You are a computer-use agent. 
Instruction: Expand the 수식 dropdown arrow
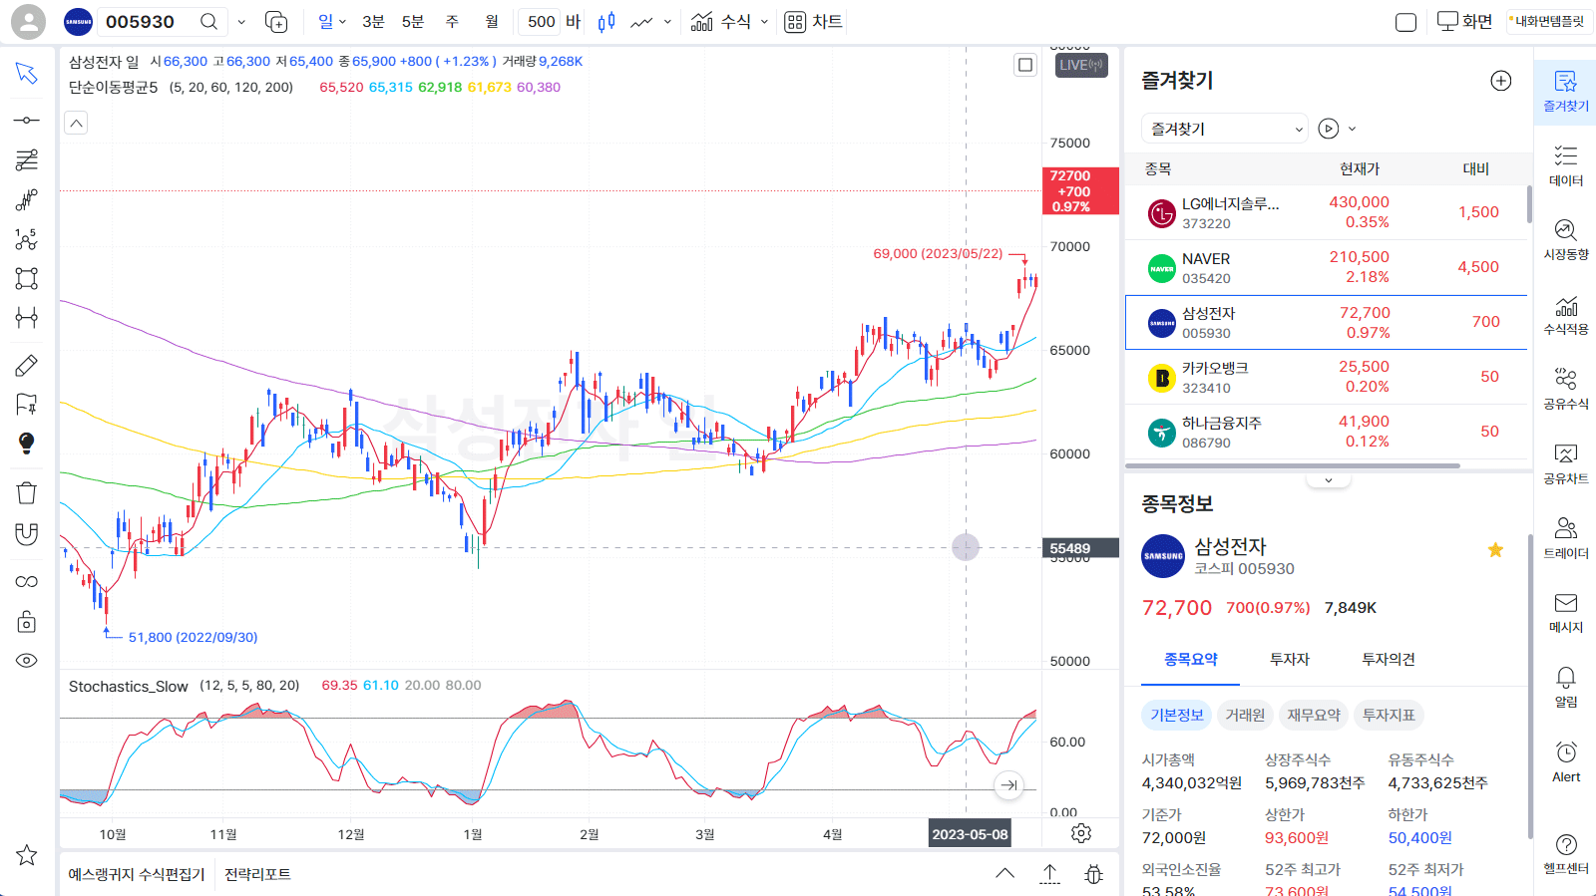(765, 22)
